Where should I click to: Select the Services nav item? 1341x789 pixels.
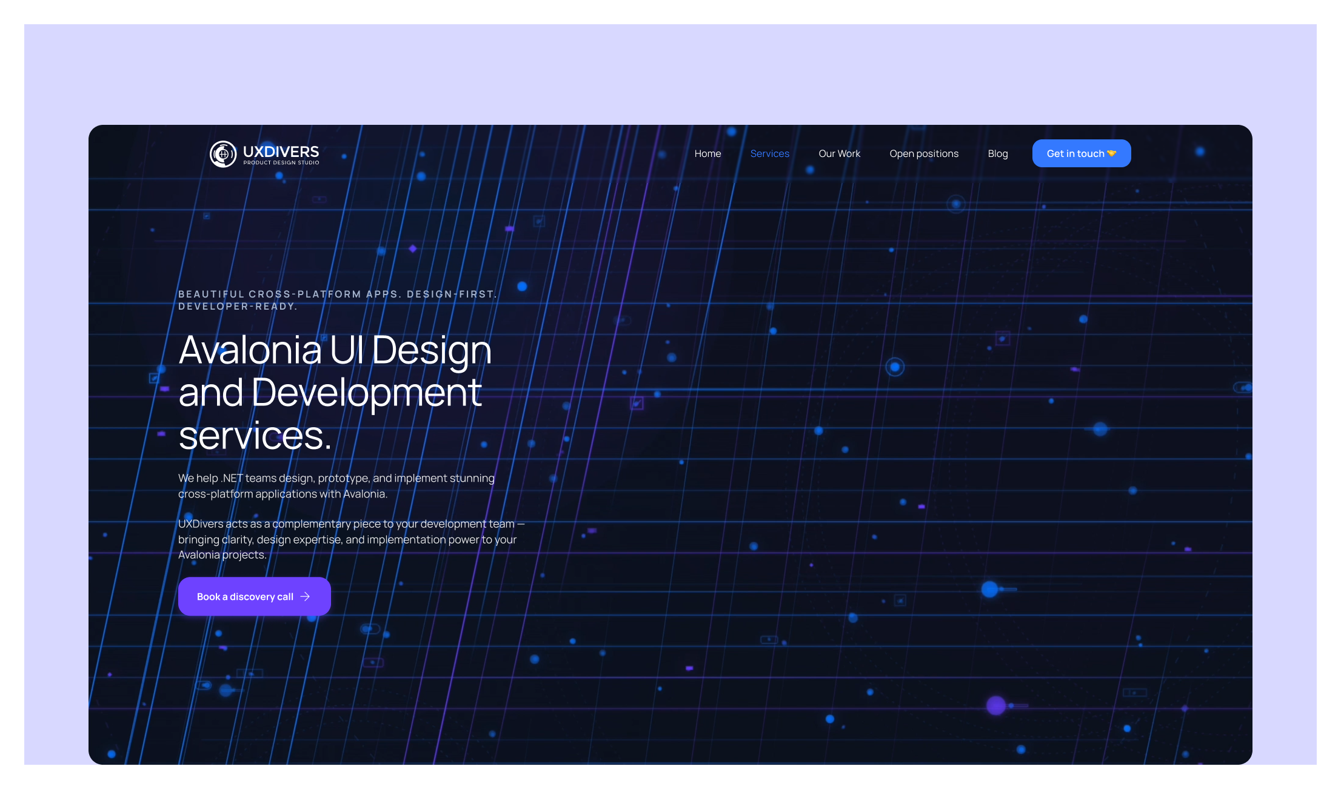coord(769,153)
